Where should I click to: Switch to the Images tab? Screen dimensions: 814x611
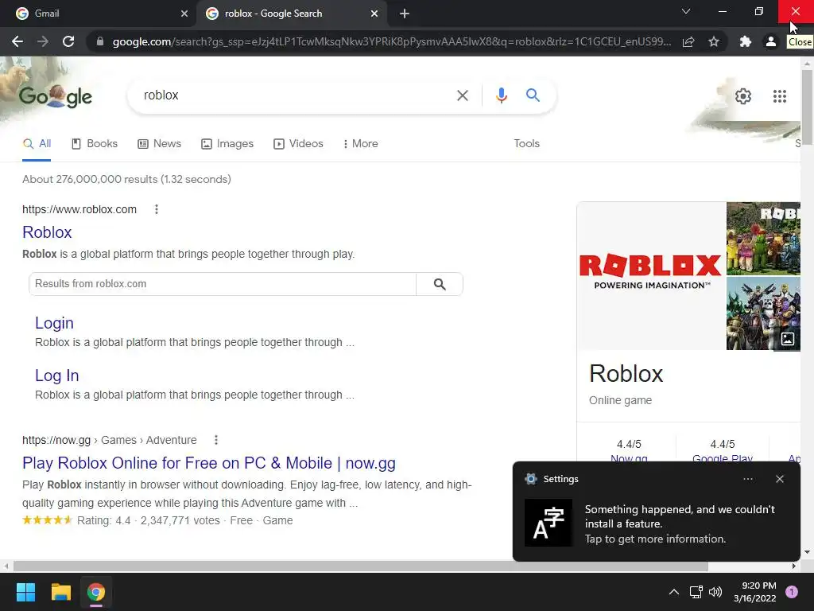pyautogui.click(x=227, y=144)
